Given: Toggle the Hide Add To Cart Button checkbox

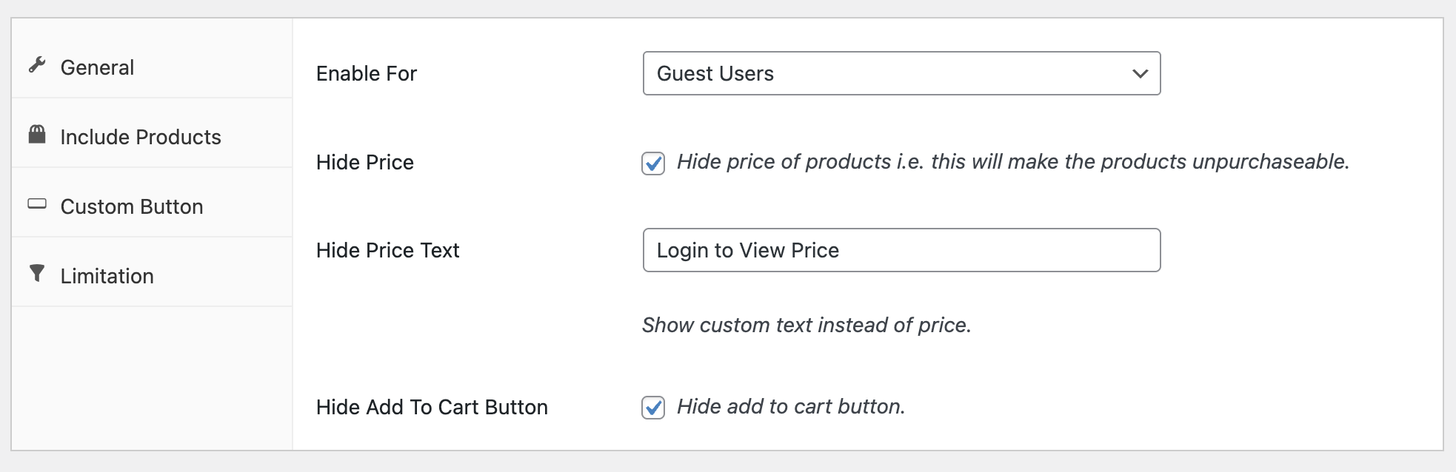Looking at the screenshot, I should (653, 408).
